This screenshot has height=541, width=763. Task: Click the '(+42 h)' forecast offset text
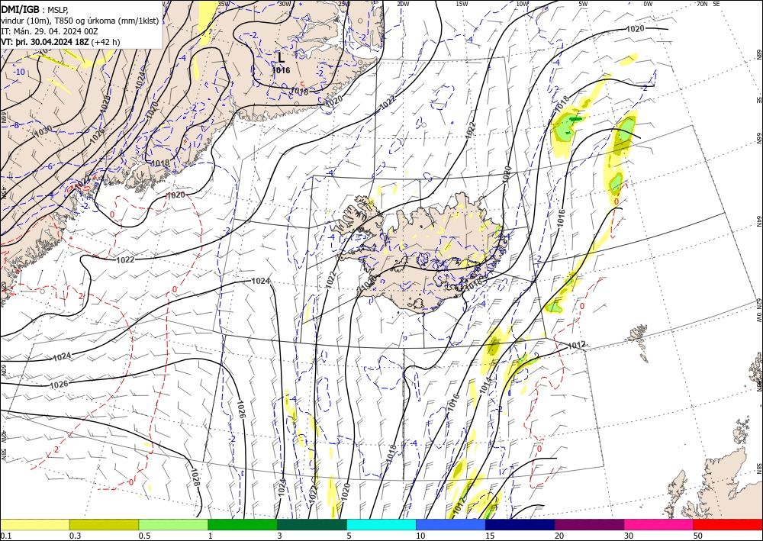tap(105, 42)
